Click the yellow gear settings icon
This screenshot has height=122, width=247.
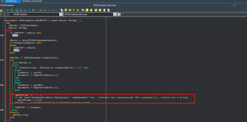coord(91,10)
